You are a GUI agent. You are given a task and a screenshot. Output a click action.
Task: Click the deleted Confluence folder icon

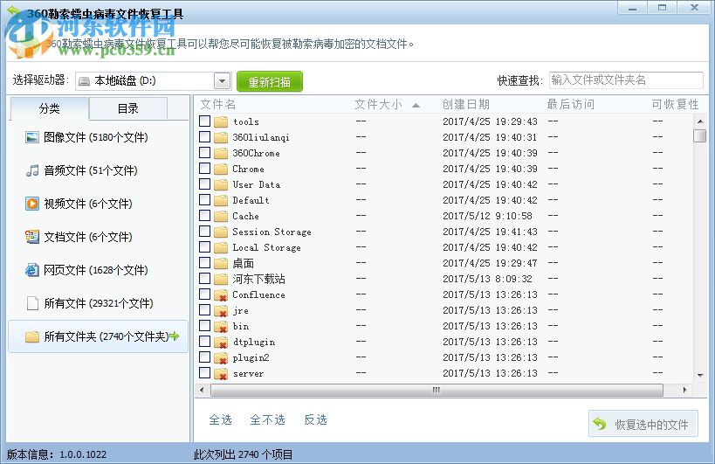coord(221,294)
